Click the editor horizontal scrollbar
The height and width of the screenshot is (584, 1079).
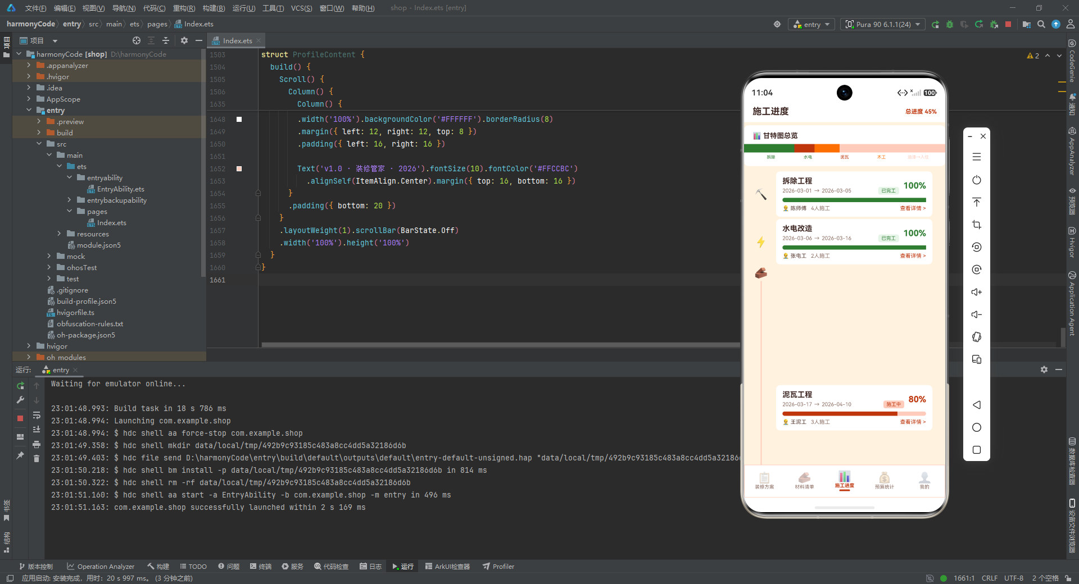(500, 345)
